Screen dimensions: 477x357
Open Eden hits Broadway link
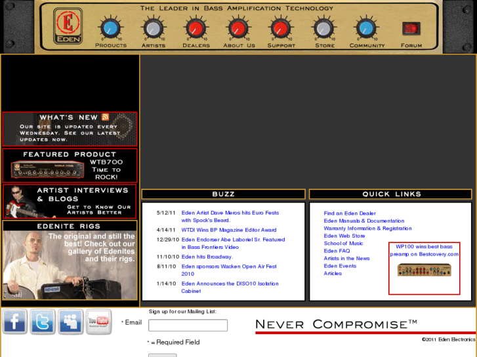pos(207,257)
